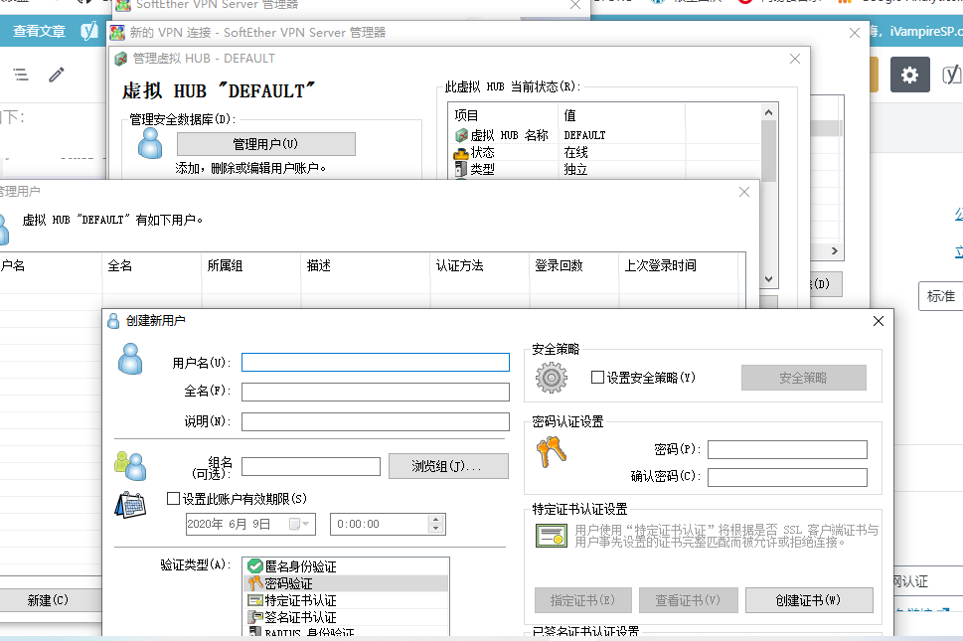Click the 描述 column header in the users list

tap(366, 265)
